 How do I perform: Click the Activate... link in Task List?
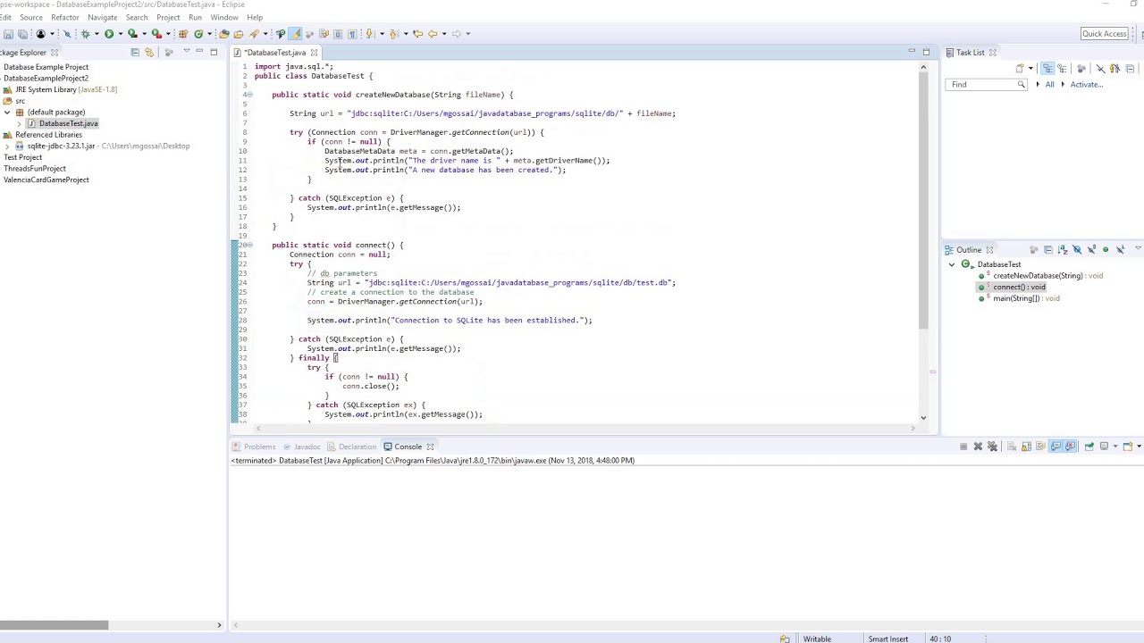[x=1087, y=85]
